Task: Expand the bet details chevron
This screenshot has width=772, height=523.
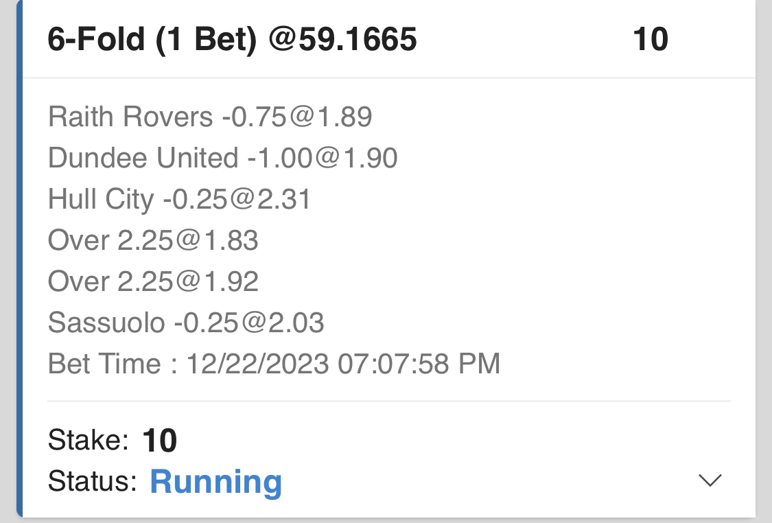Action: click(x=710, y=480)
